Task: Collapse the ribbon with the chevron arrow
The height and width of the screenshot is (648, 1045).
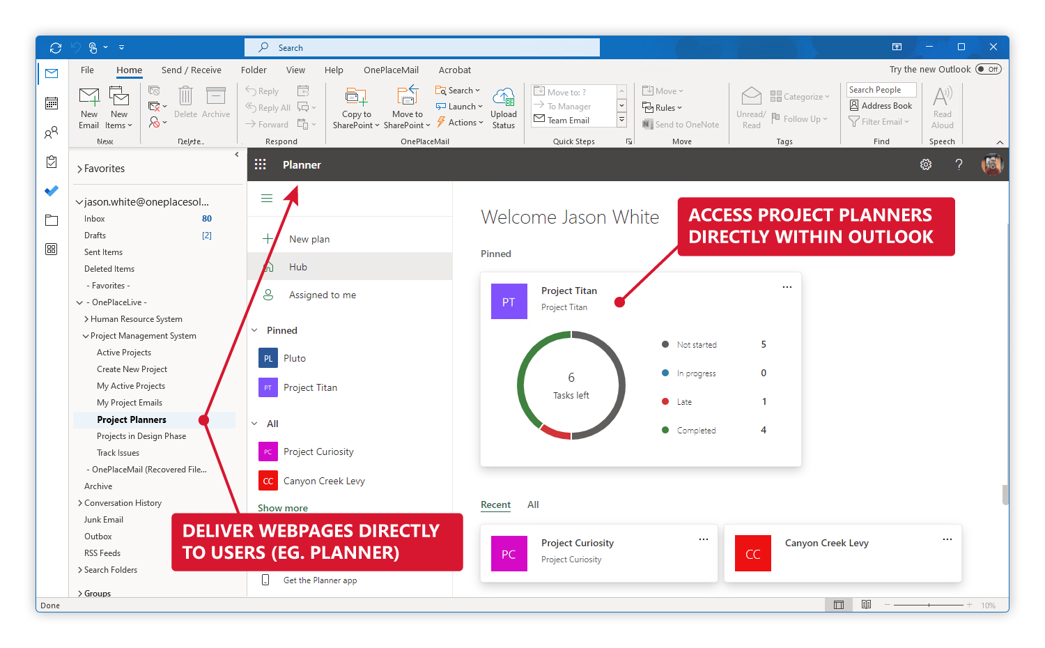Action: coord(1000,142)
